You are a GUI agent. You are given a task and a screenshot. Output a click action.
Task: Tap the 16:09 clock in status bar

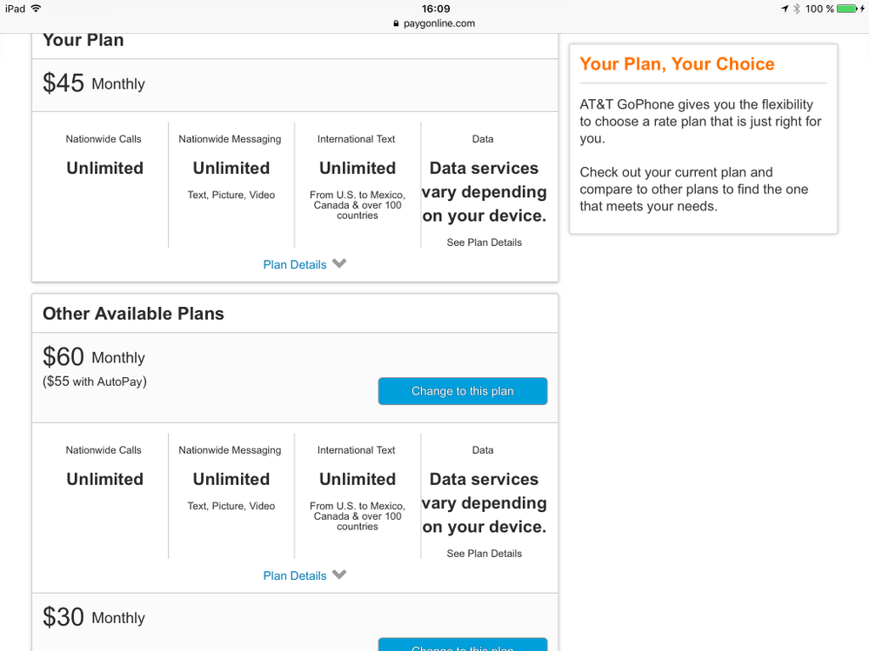pyautogui.click(x=435, y=9)
